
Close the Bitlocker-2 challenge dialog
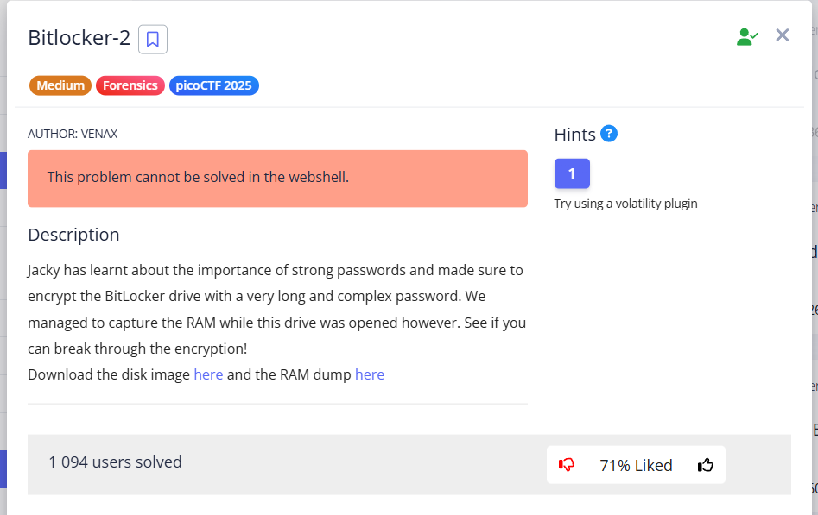(783, 35)
